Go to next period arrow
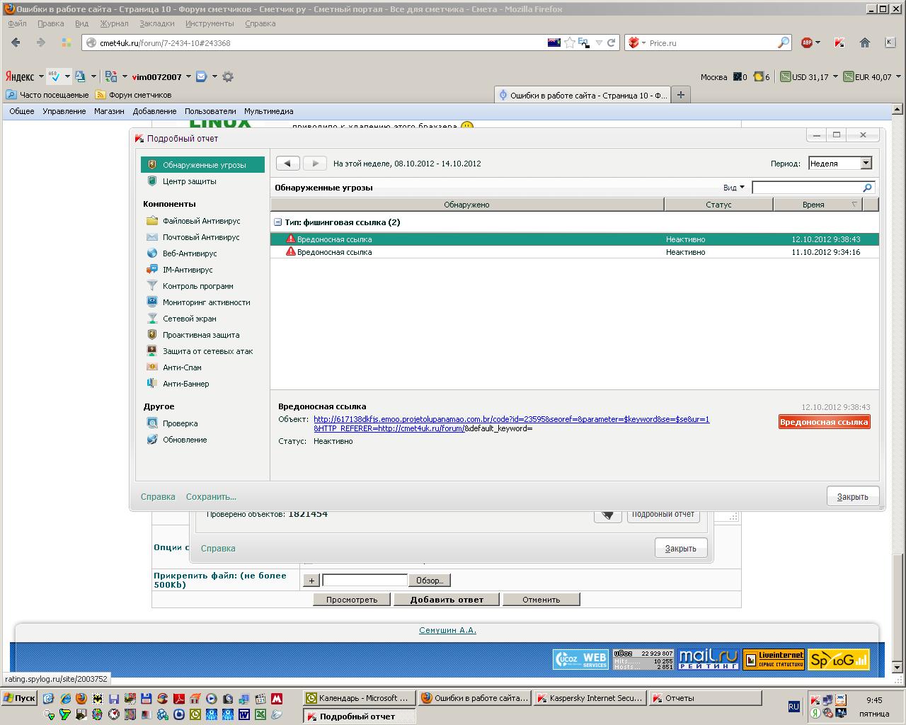 pos(315,164)
